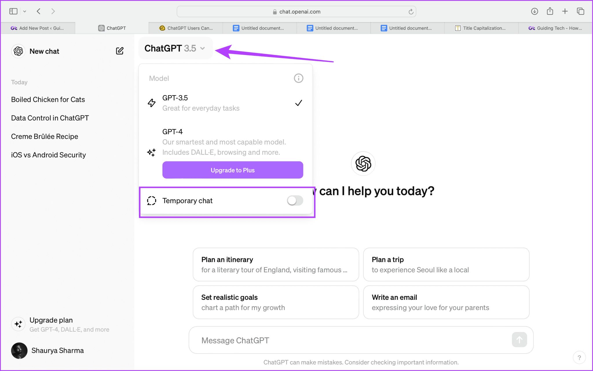Click the ChatGPT logo icon in the center
The image size is (593, 371).
click(363, 164)
